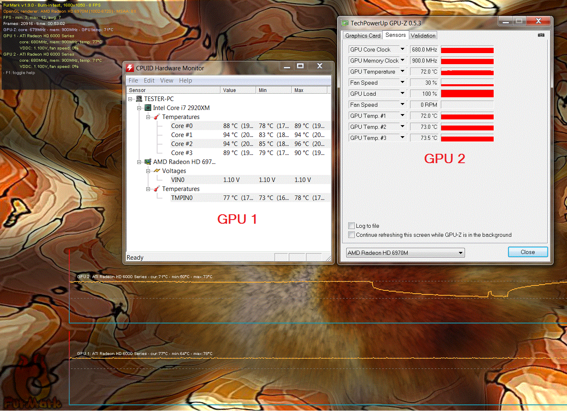Click the 0 RPM fan speed value
The image size is (567, 411).
424,105
